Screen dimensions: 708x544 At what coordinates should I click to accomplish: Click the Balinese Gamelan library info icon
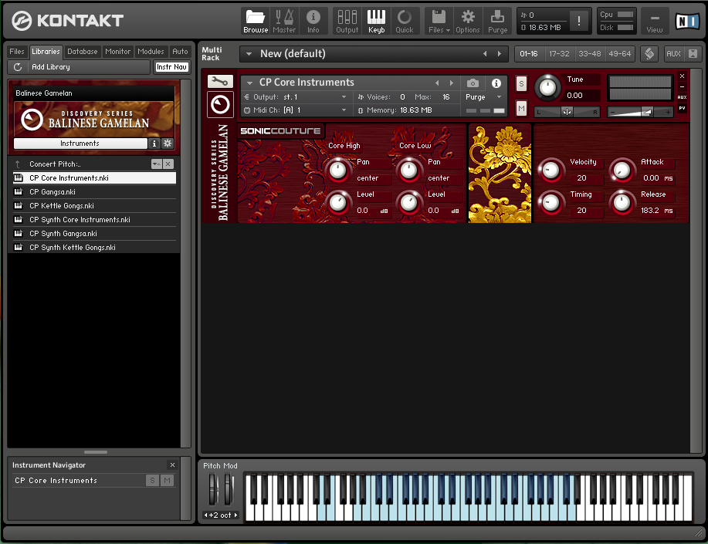coord(154,143)
